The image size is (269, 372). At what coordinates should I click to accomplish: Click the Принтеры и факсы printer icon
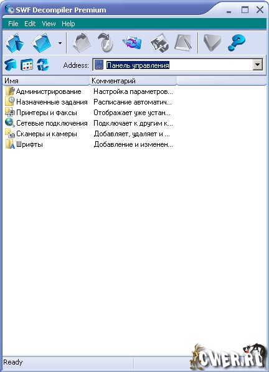pyautogui.click(x=10, y=112)
